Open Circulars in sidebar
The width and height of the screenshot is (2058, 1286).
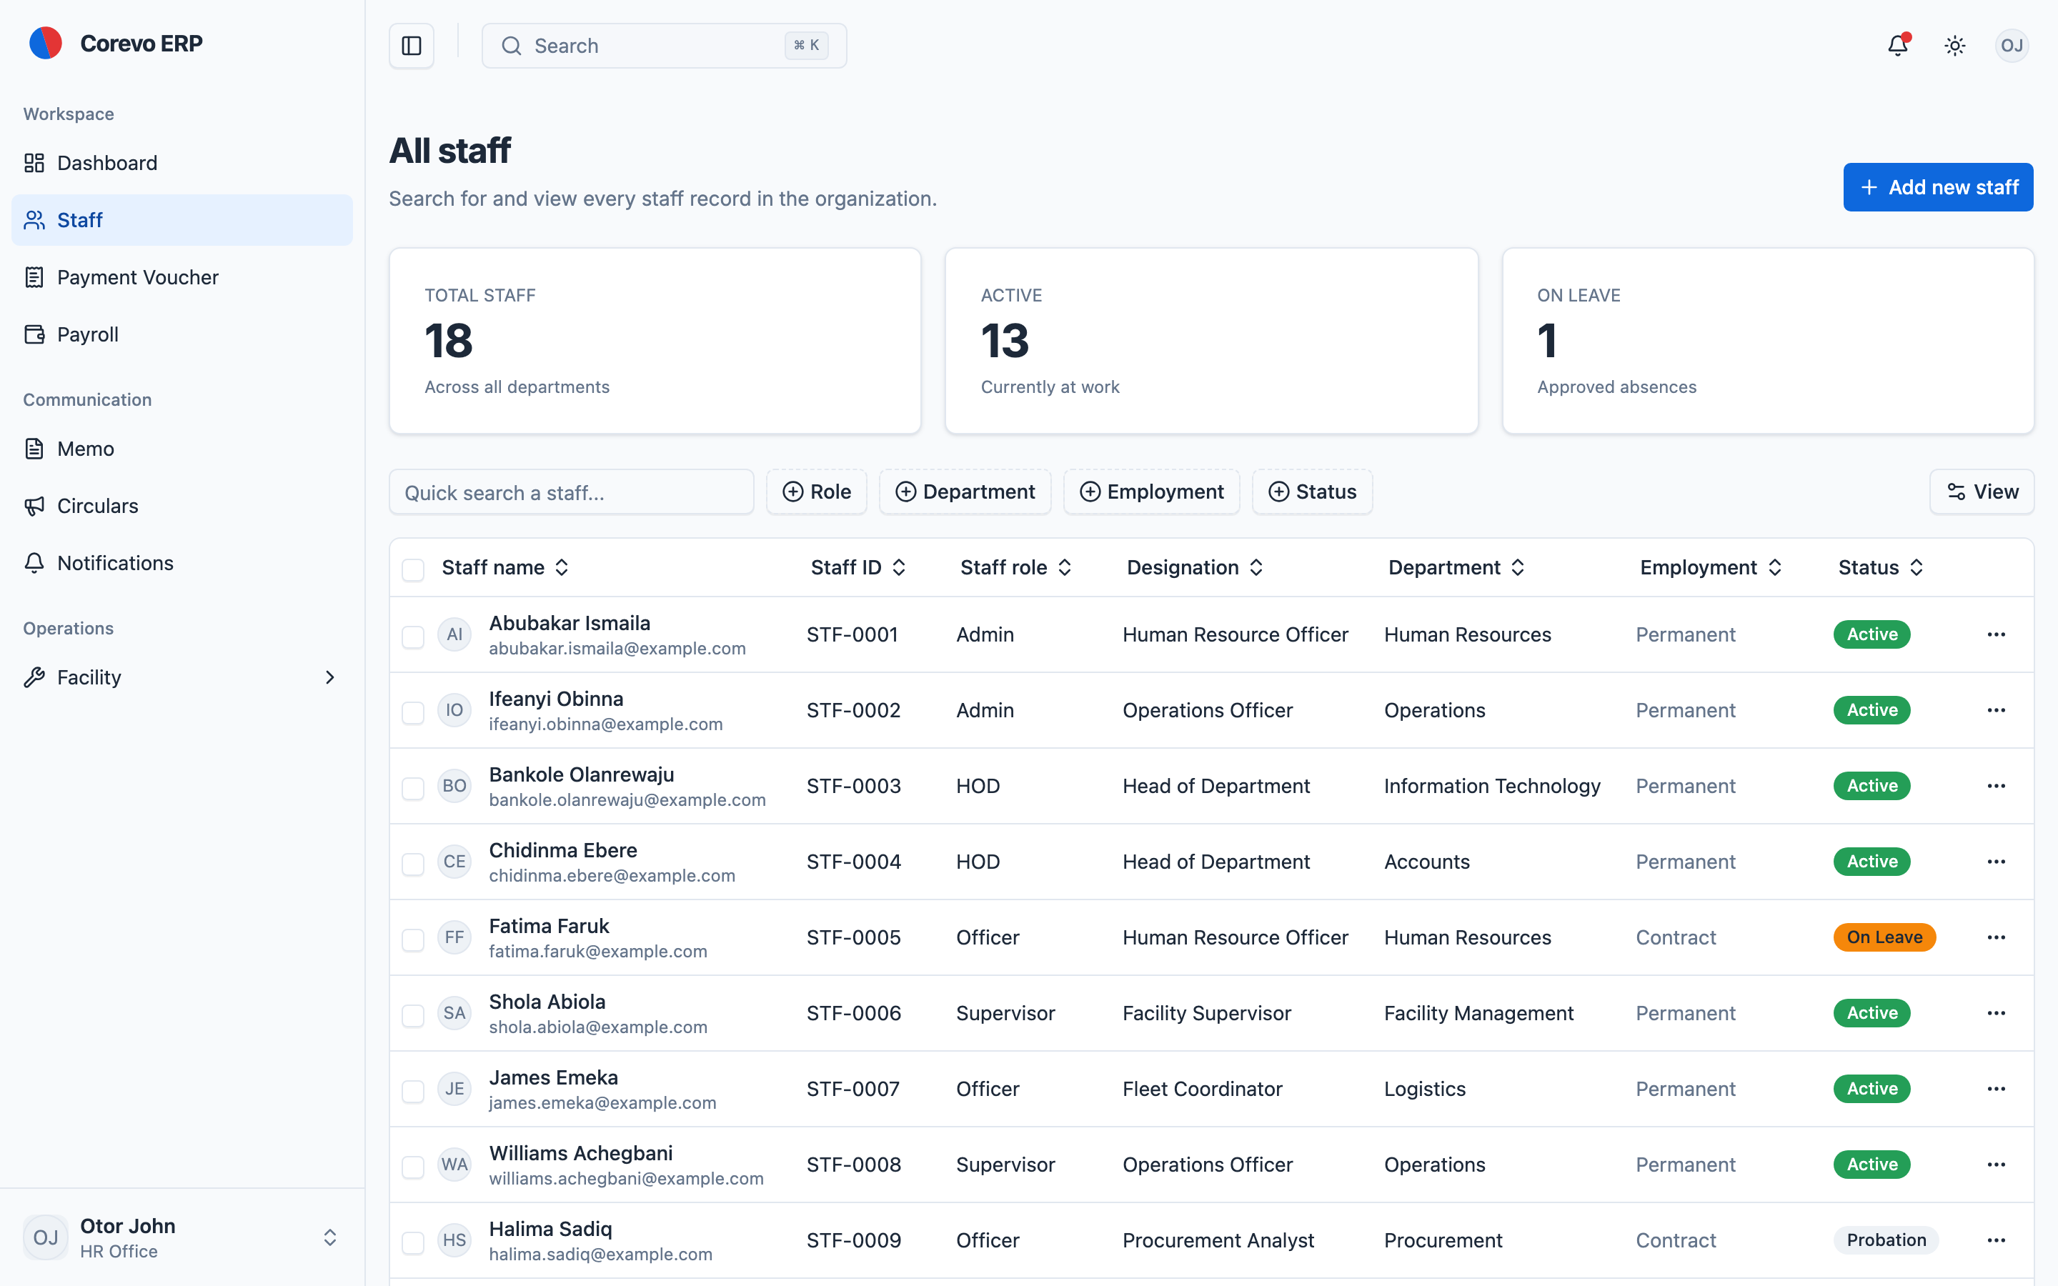(x=182, y=506)
